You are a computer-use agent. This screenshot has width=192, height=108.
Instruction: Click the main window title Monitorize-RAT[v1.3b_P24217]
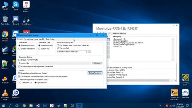117,28
